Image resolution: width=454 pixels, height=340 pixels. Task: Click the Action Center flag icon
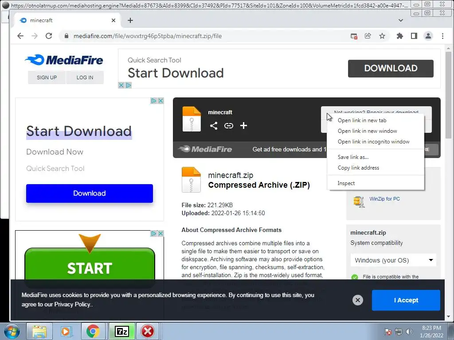point(388,332)
